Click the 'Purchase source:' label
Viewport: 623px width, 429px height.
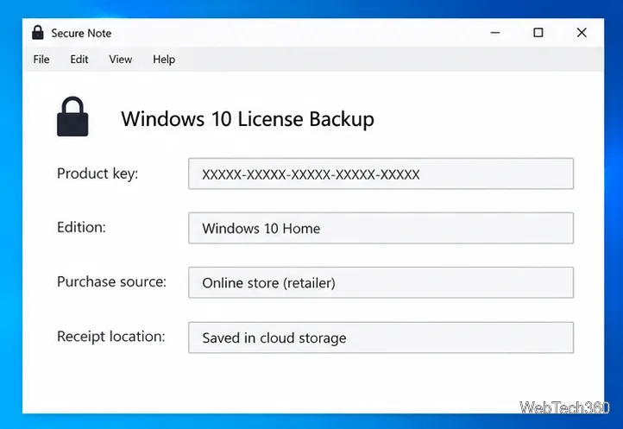111,282
